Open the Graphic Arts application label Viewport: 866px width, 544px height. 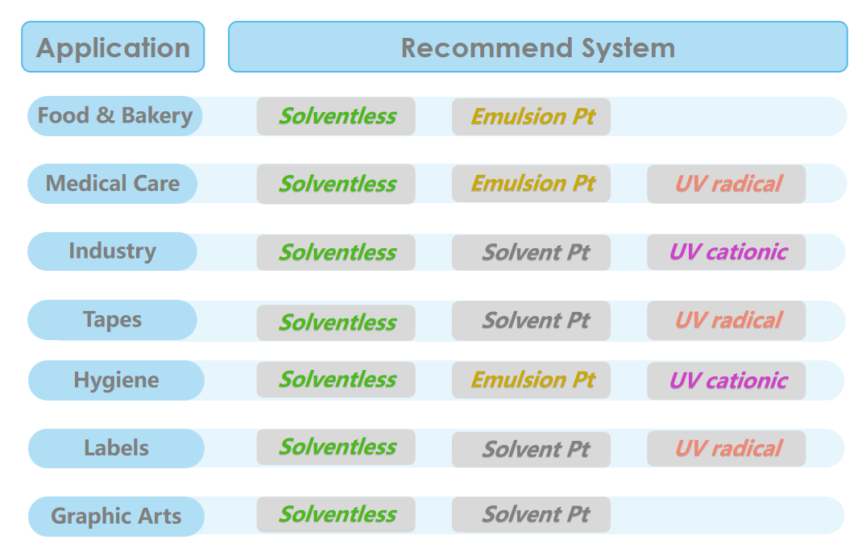pos(116,517)
